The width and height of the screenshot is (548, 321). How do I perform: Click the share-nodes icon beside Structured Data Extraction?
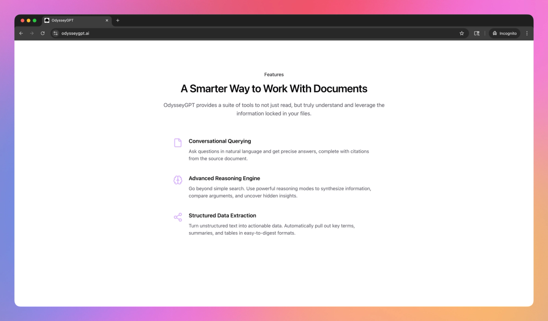pyautogui.click(x=178, y=217)
